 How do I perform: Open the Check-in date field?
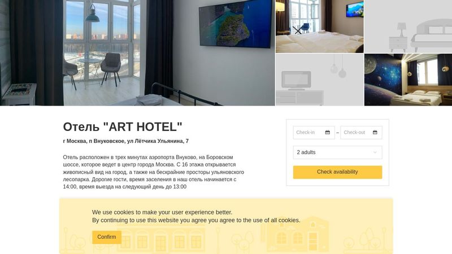[314, 133]
